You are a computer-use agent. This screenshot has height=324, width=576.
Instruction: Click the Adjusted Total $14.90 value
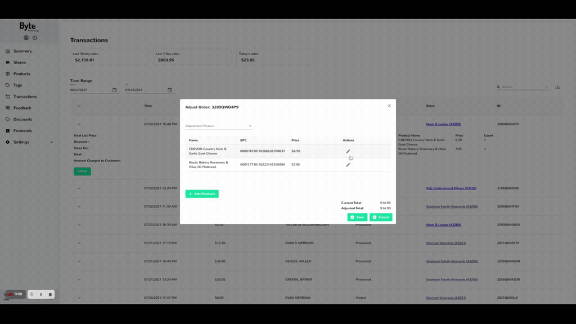pyautogui.click(x=385, y=208)
